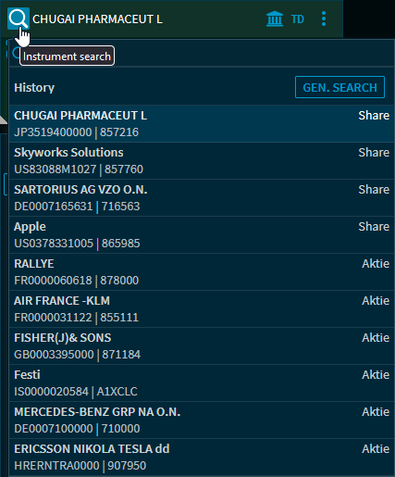Screen dimensions: 395x477
Task: Open the three-dot options menu
Action: [x=324, y=19]
